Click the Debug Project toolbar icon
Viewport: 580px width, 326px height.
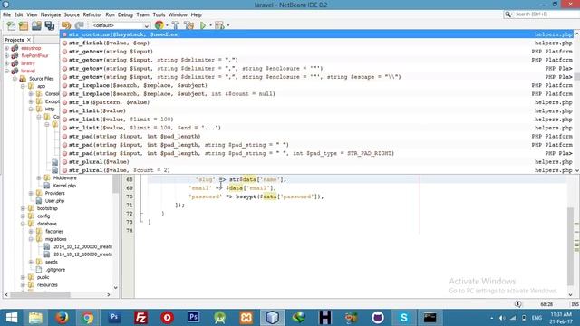point(219,25)
